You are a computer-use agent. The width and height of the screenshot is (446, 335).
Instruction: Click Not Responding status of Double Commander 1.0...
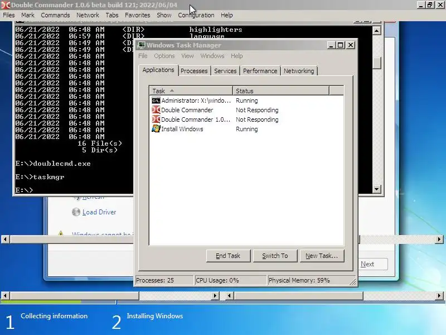click(x=257, y=119)
